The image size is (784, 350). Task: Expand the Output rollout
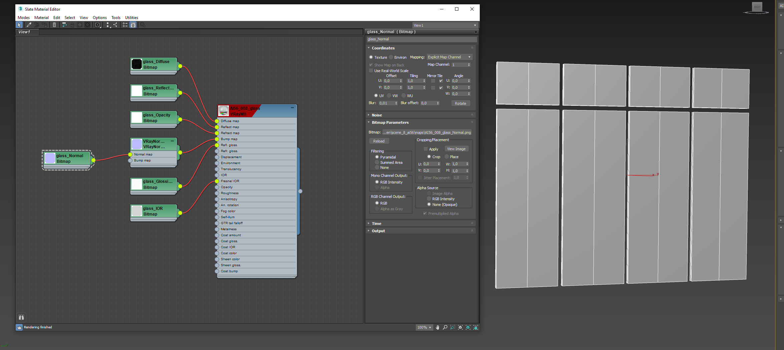click(x=420, y=231)
